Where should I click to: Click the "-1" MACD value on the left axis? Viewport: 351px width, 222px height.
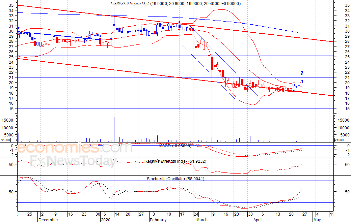pos(12,150)
